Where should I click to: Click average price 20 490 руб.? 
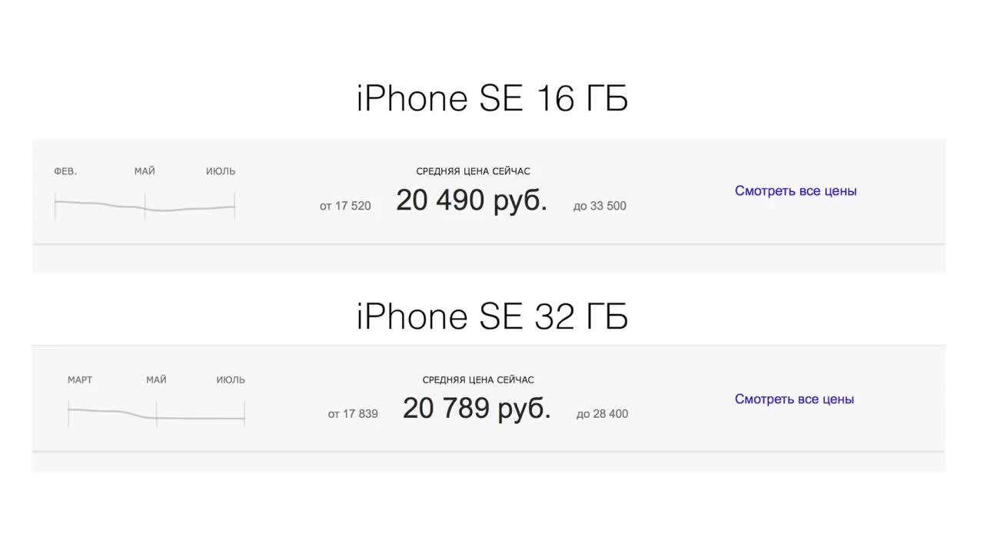point(471,201)
